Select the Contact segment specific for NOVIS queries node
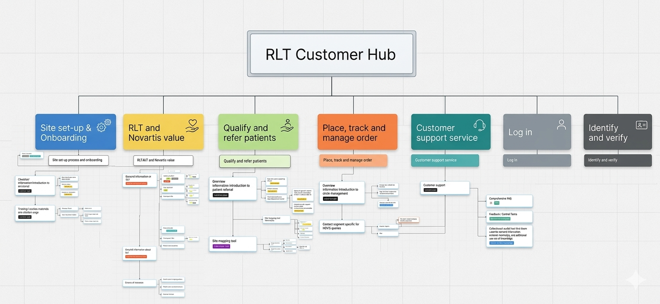This screenshot has height=304, width=660. (342, 226)
